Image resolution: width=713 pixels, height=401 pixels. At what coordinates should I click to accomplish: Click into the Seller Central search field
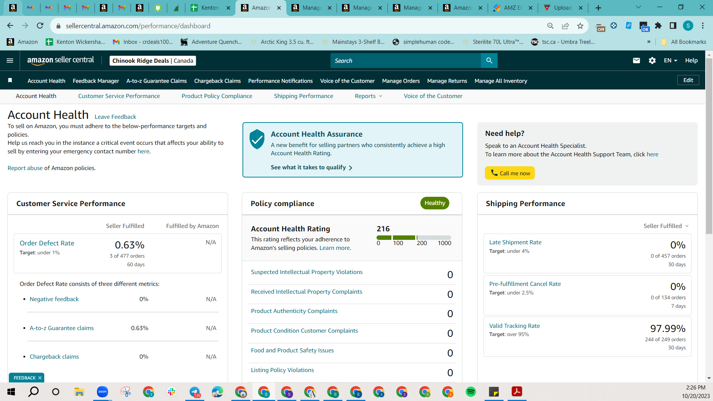(x=406, y=61)
